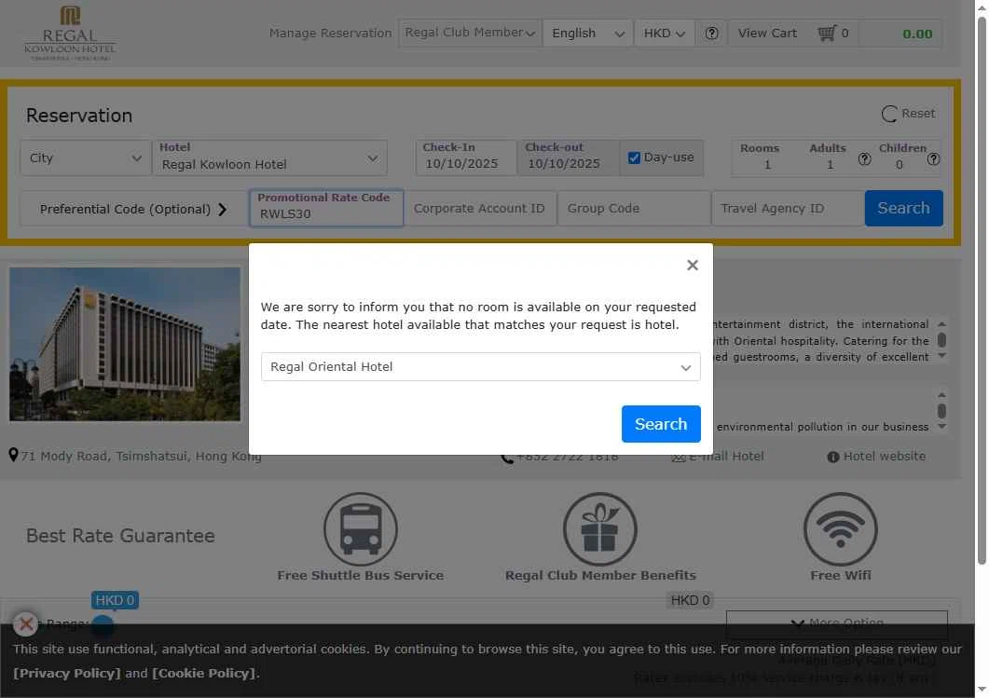Toggle the Day-use checkbox
989x698 pixels.
point(635,157)
